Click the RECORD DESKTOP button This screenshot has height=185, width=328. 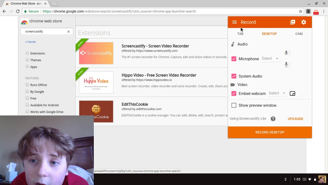tap(270, 132)
